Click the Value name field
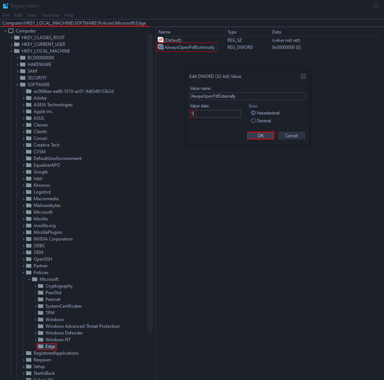The width and height of the screenshot is (384, 380). pyautogui.click(x=248, y=96)
